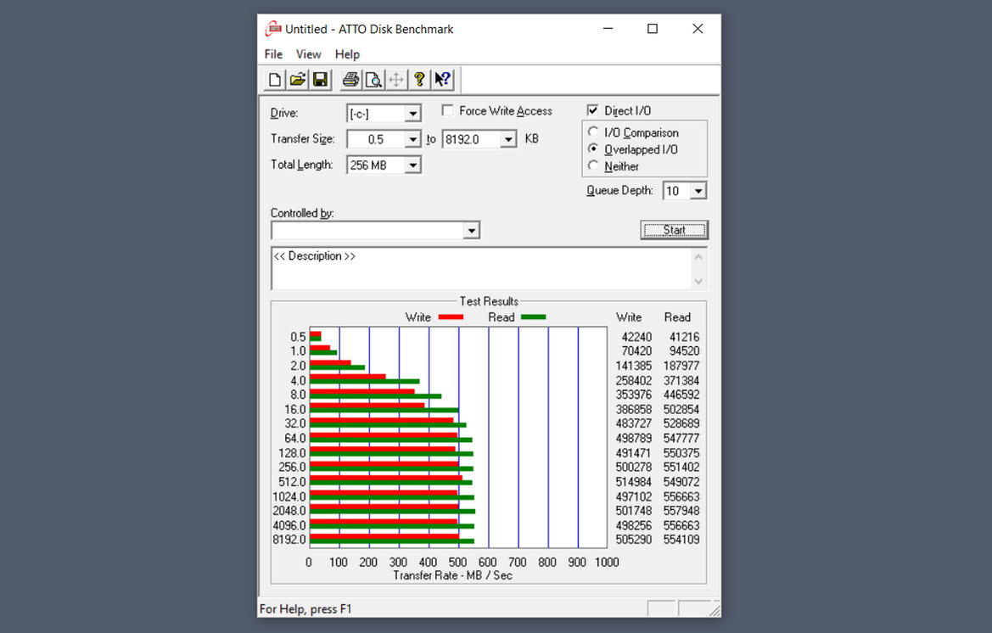Click the 128.0 row write value 491471
The width and height of the screenshot is (992, 633).
pos(634,453)
